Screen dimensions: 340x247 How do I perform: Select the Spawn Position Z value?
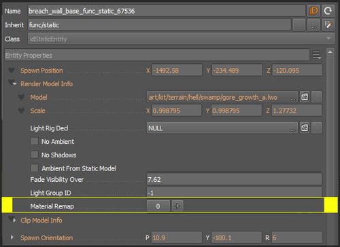[x=297, y=70]
